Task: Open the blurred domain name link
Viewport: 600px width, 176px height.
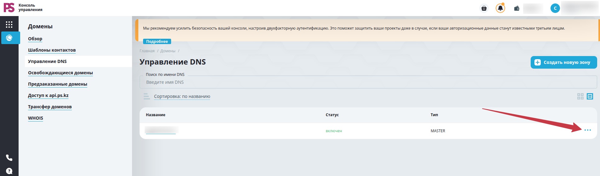Action: [x=161, y=130]
